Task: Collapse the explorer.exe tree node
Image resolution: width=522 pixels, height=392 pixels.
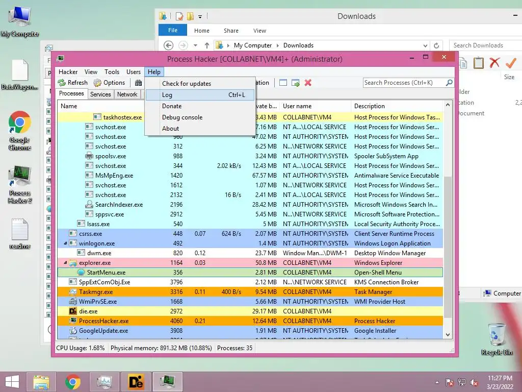Action: (65, 263)
